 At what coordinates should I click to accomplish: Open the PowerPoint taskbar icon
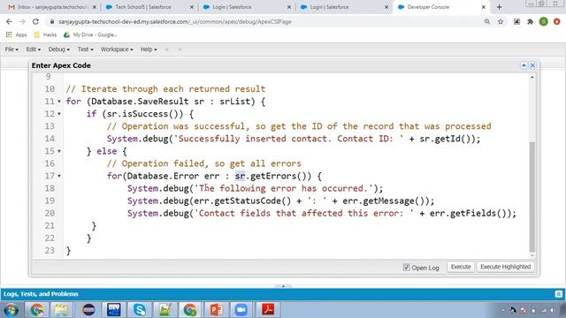coord(216,310)
